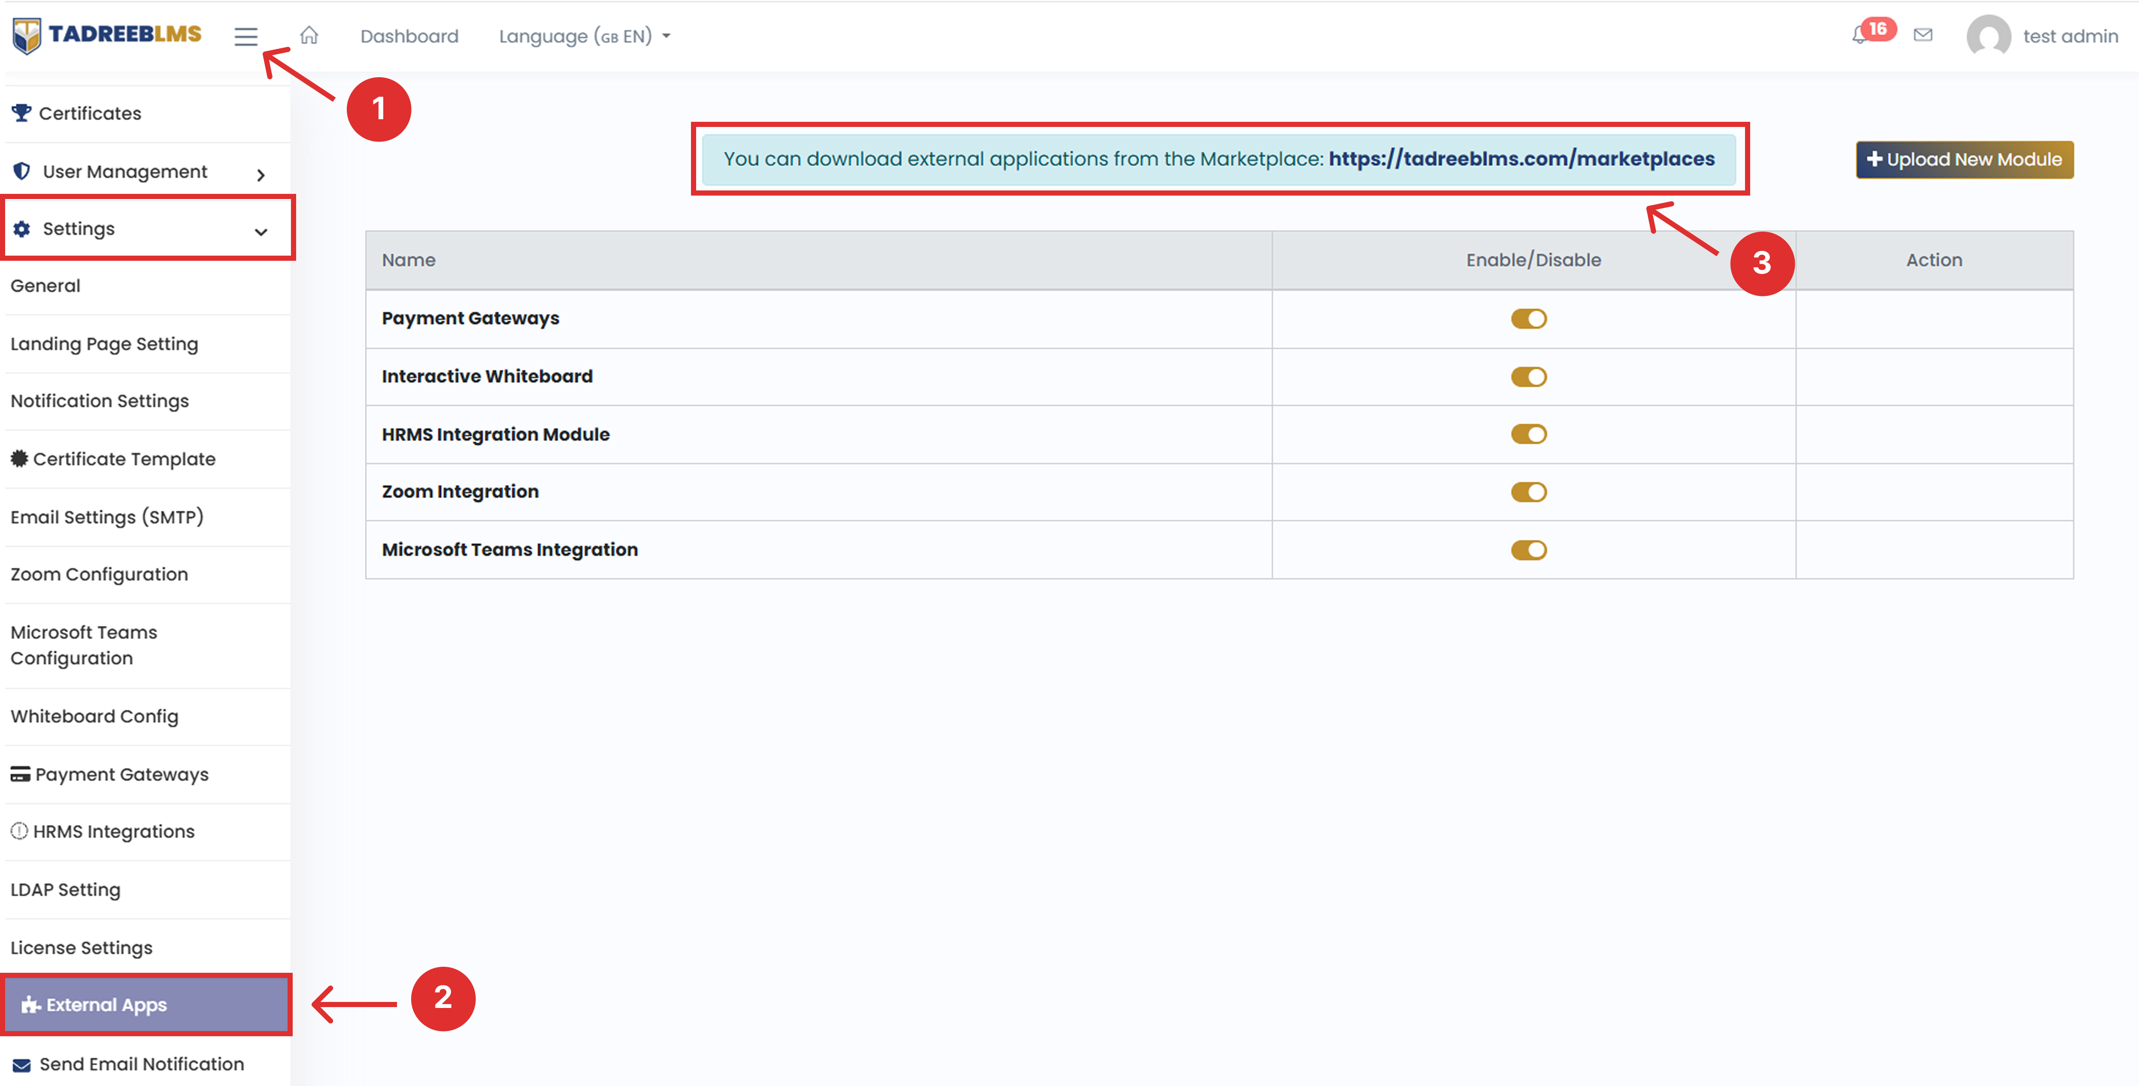
Task: Switch off HRMS Integration Module
Action: point(1529,434)
